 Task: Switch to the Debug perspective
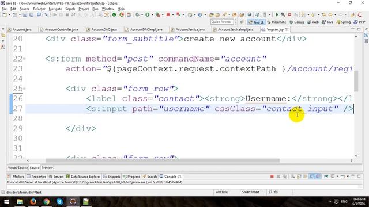296,22
